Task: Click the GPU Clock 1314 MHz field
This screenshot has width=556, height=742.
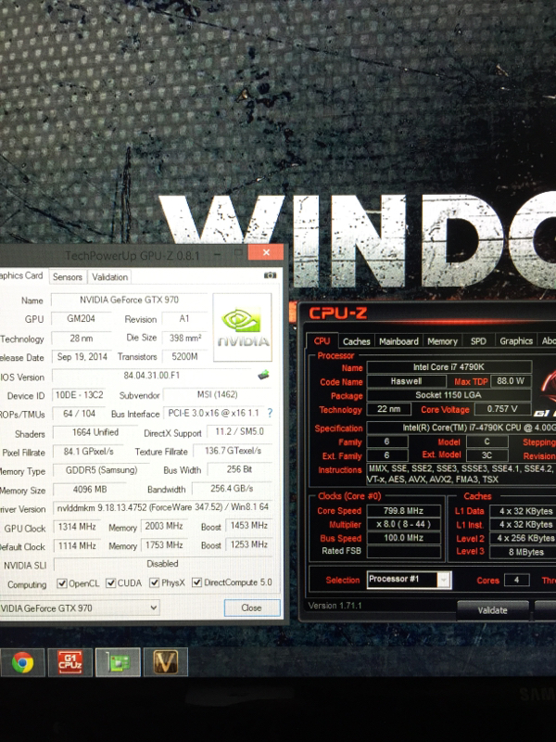Action: tap(77, 527)
